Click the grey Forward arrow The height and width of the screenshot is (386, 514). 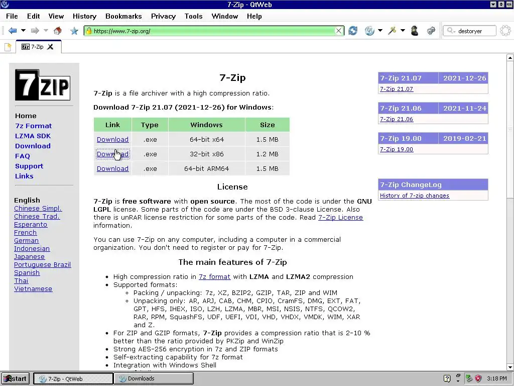coord(35,31)
